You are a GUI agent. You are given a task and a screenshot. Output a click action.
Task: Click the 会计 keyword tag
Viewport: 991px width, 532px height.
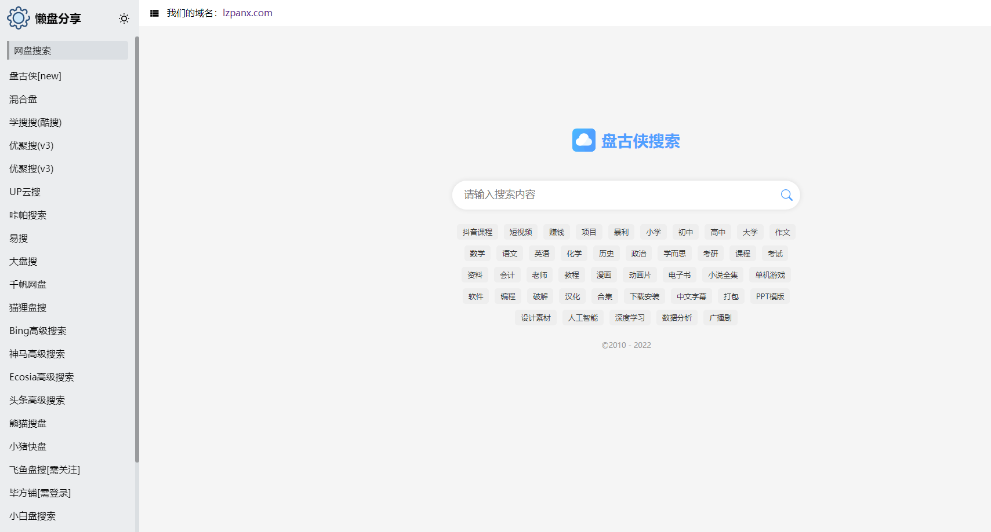507,275
